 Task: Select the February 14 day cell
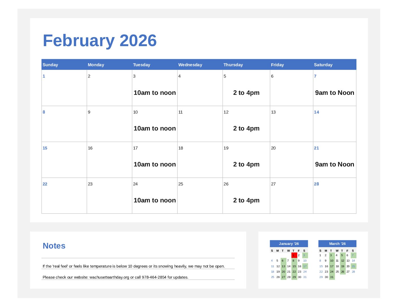tap(334, 124)
